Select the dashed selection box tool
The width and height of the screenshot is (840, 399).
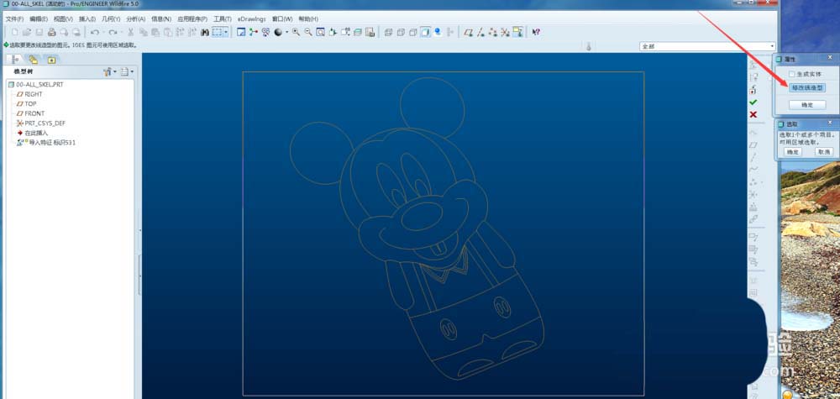[217, 32]
